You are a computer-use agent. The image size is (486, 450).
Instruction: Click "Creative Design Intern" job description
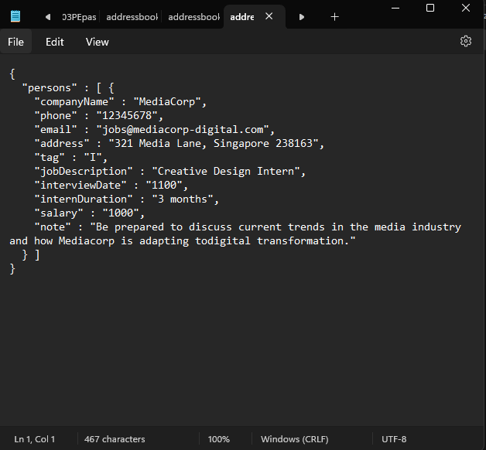(226, 172)
